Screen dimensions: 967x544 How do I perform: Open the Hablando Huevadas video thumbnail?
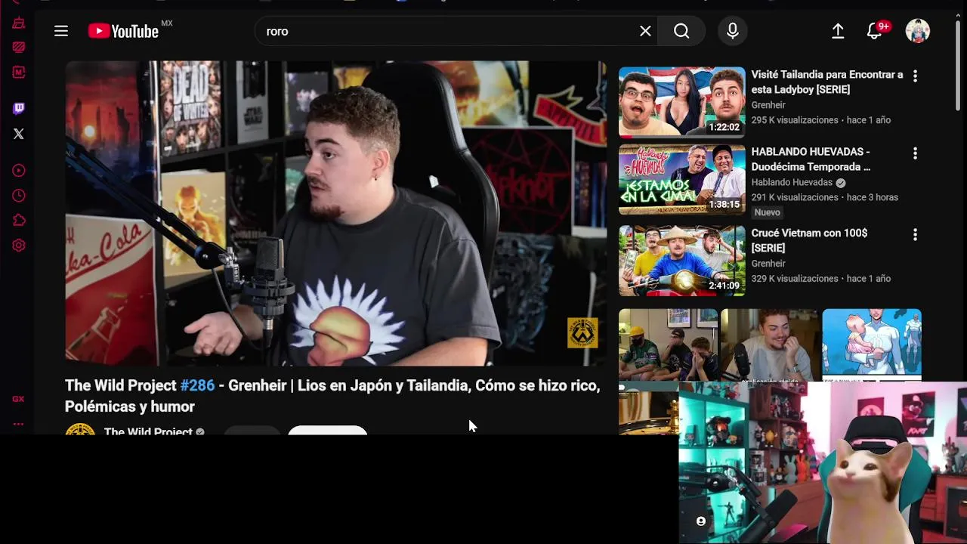682,180
